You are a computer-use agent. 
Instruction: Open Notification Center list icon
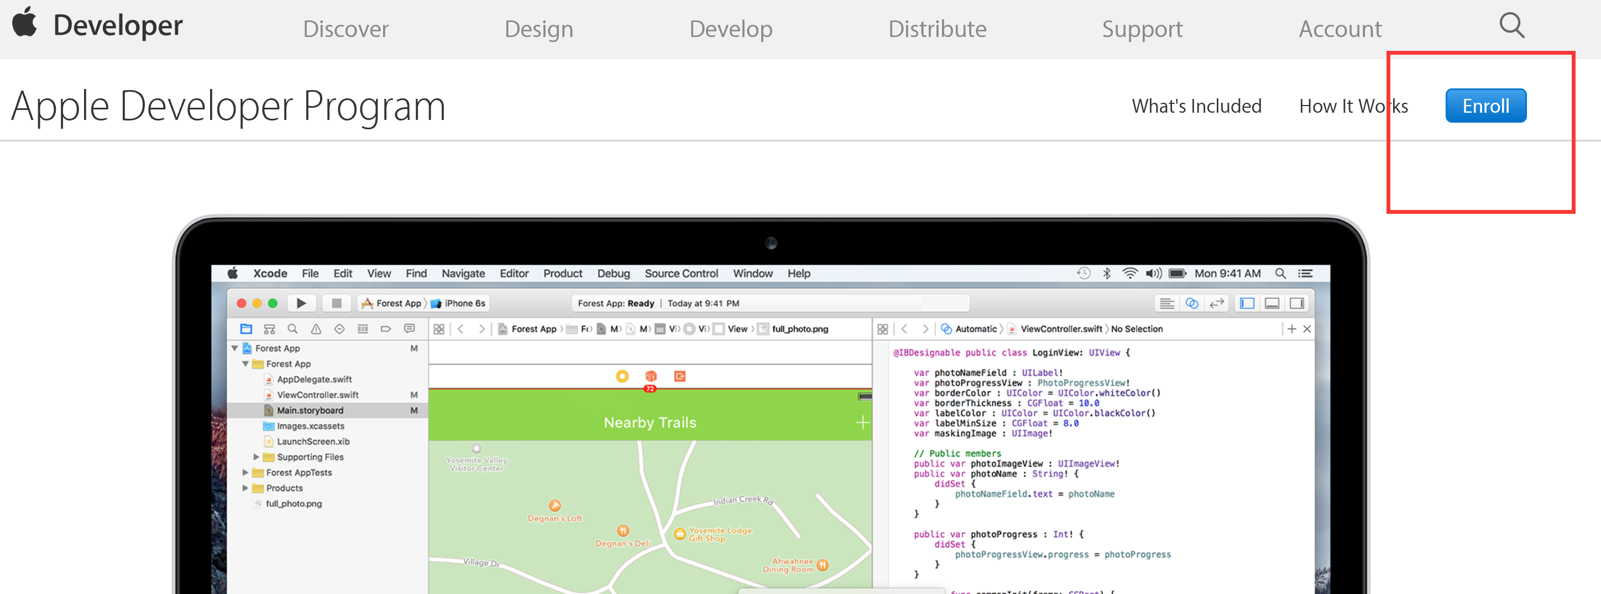[x=1305, y=274]
